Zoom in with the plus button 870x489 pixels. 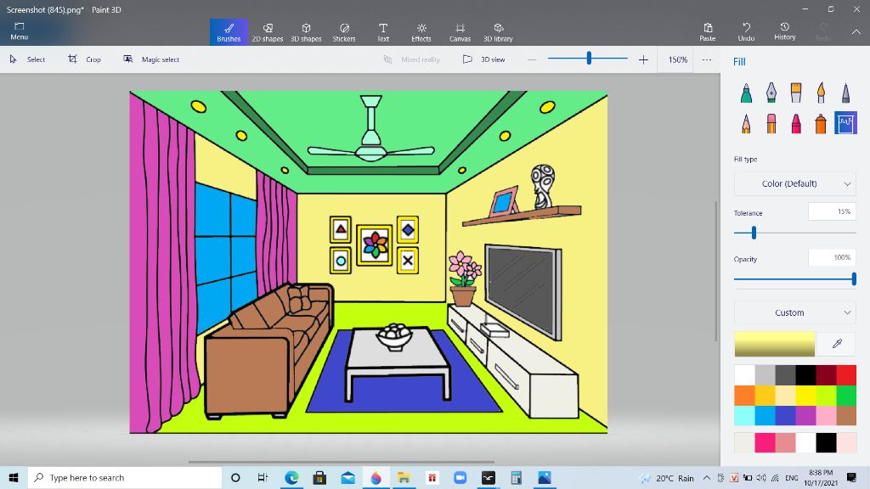pos(643,59)
